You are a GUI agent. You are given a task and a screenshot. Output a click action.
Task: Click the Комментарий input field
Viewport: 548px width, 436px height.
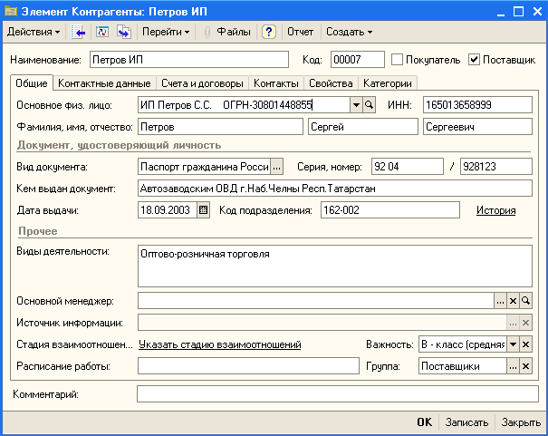(338, 394)
